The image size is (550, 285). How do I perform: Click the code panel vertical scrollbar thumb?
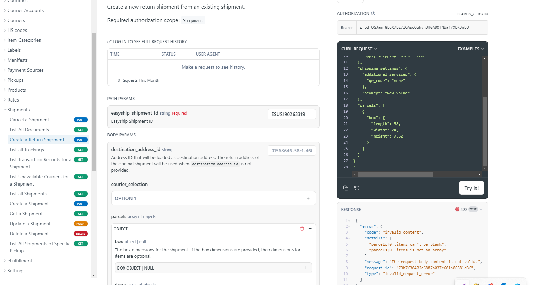[485, 131]
